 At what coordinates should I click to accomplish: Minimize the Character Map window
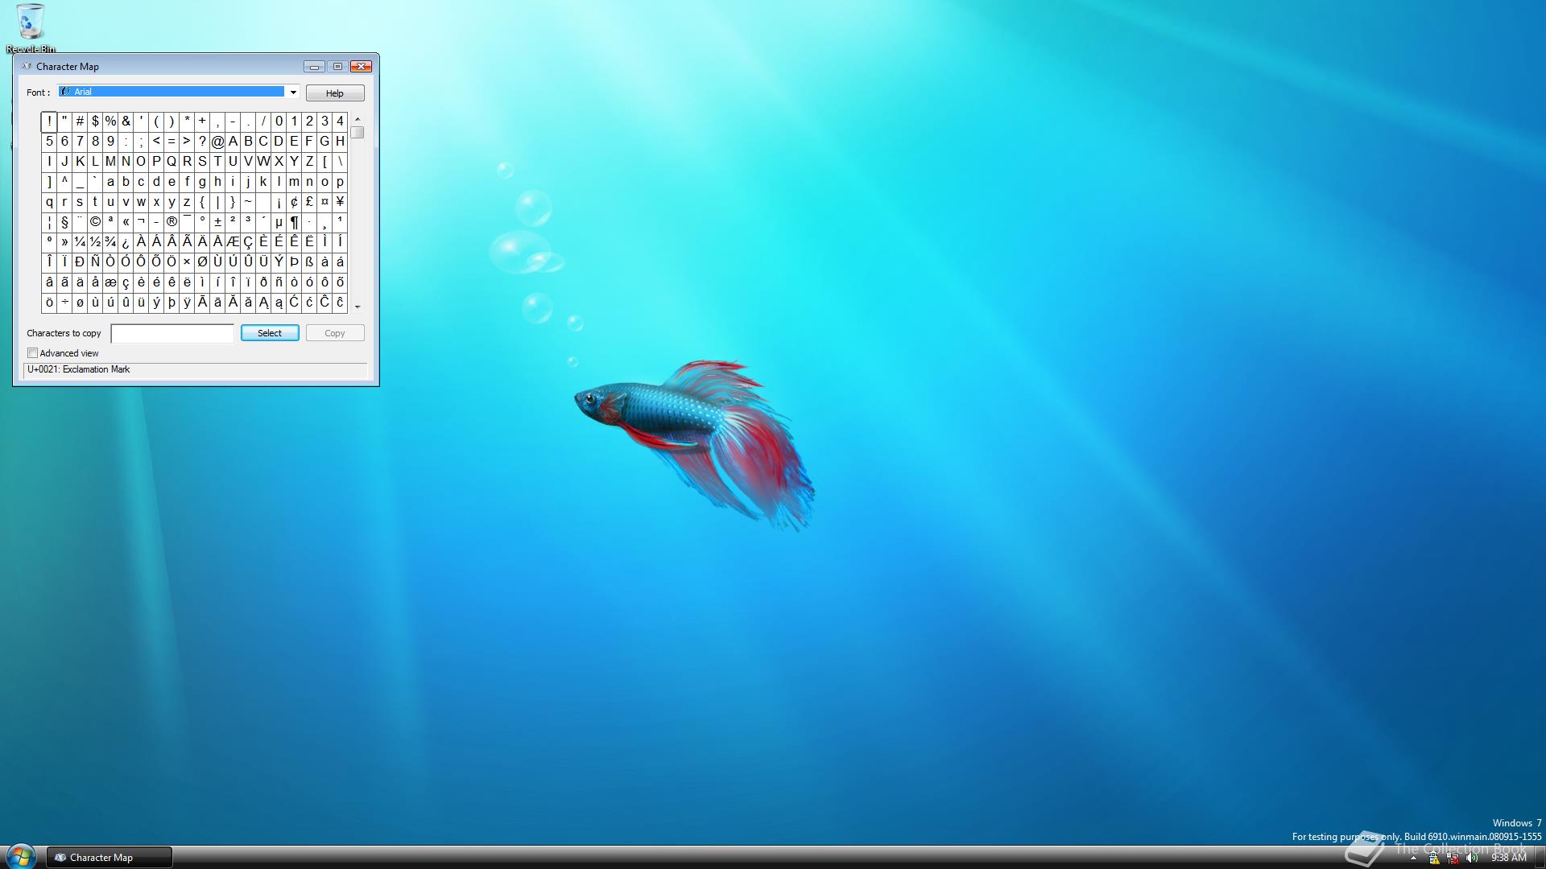tap(314, 67)
